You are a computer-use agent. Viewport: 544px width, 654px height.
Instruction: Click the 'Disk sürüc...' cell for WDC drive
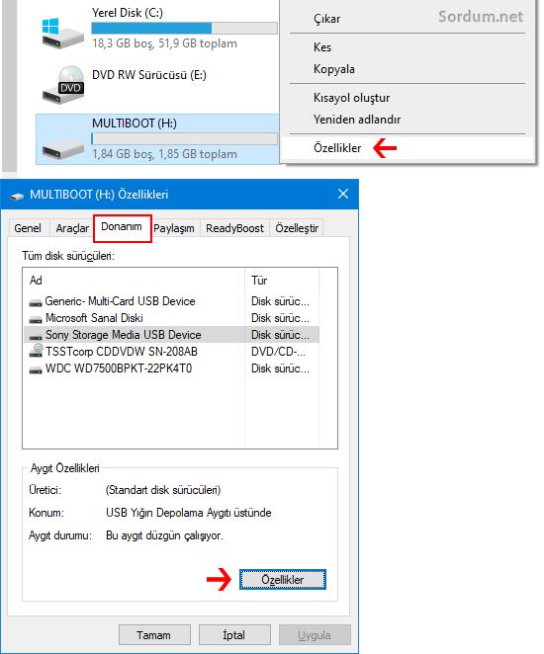(280, 368)
